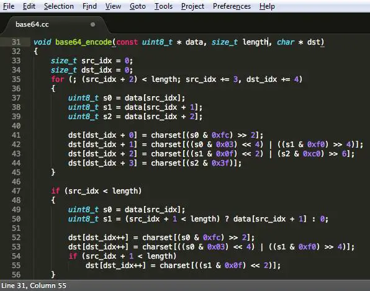Click the void keyword on line 31
Viewport: 370px width, 291px height.
tap(42, 42)
